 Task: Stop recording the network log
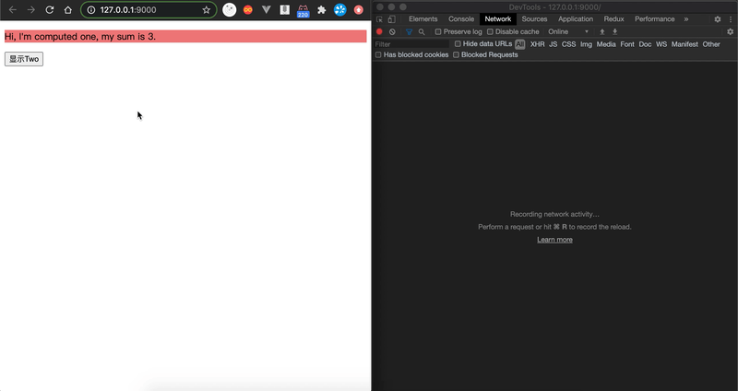click(x=379, y=31)
